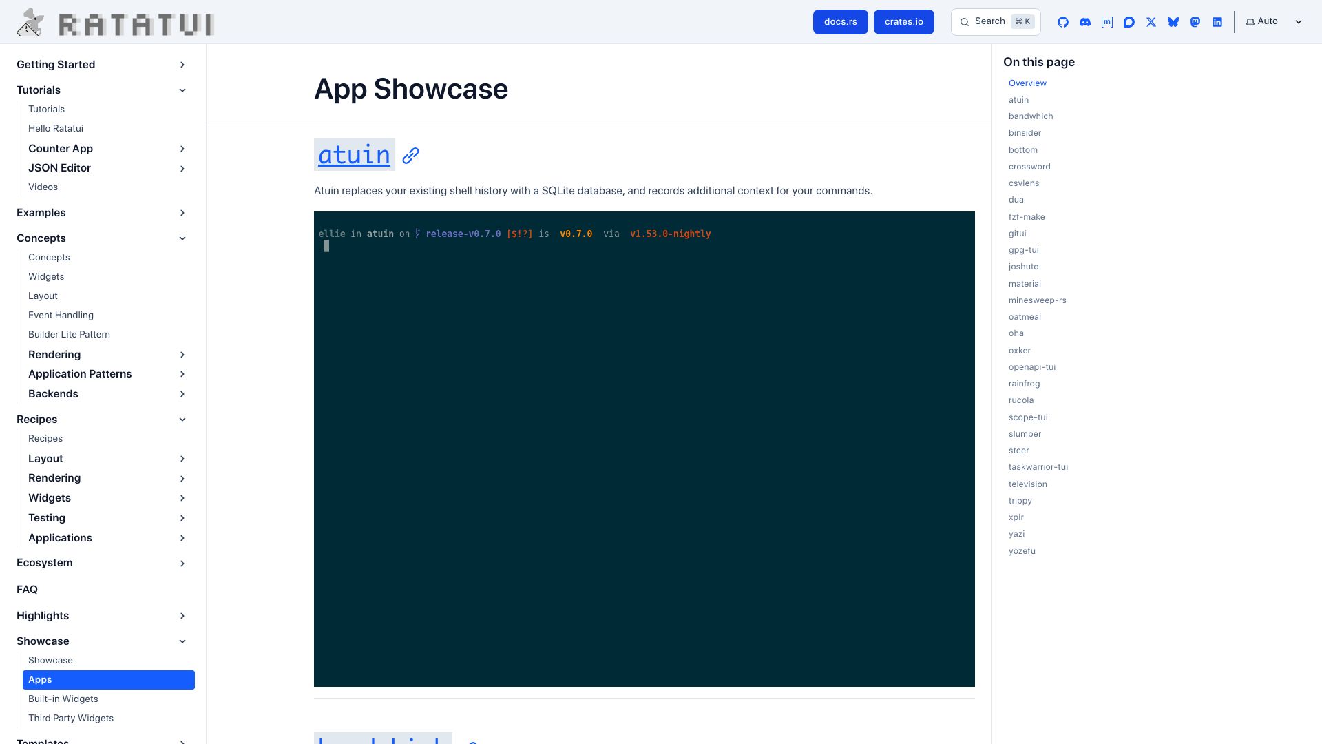
Task: Click the search magnifier icon
Action: [x=965, y=22]
